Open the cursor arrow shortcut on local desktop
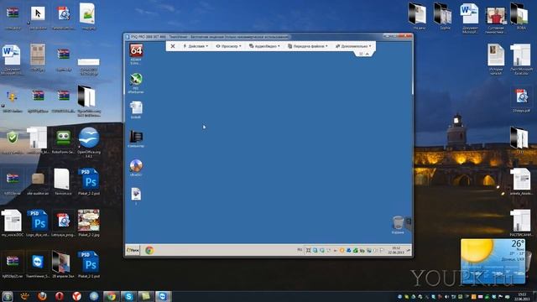Viewport: 537px width, 302px height. pyautogui.click(x=38, y=17)
